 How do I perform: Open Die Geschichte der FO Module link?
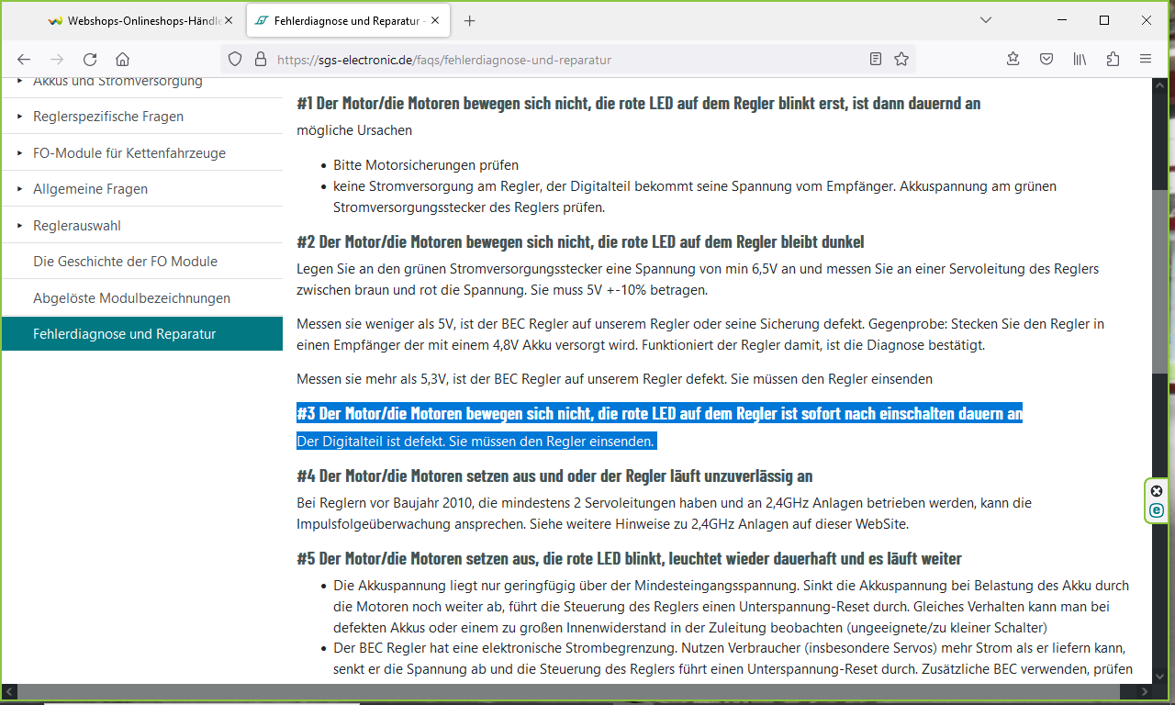click(125, 262)
